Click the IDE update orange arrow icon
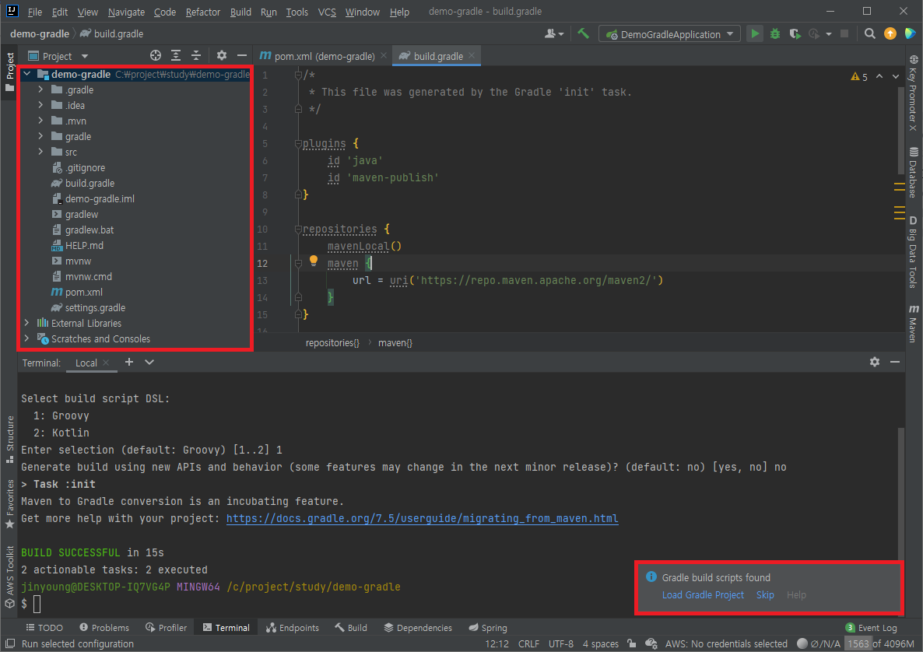Image resolution: width=923 pixels, height=652 pixels. (890, 33)
